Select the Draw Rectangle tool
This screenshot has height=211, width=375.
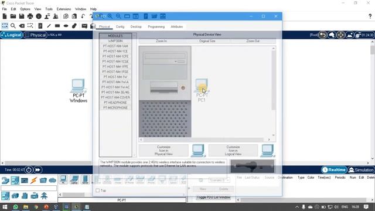click(x=57, y=26)
